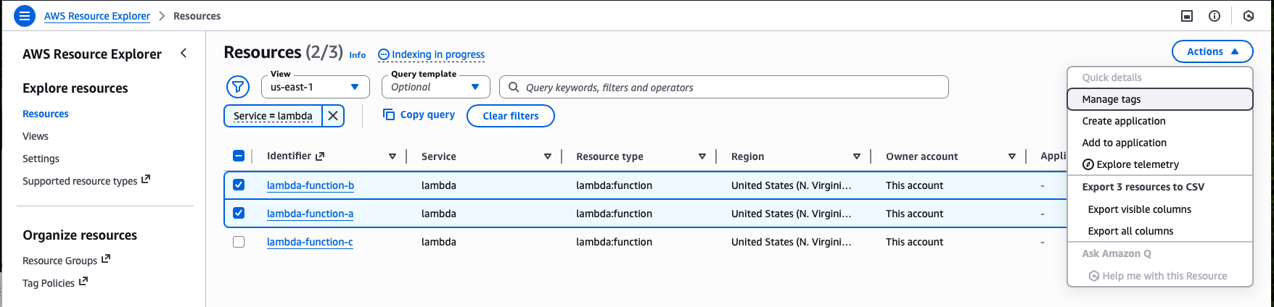Click lambda:function cell in lambda-function-b row
This screenshot has height=307, width=1274.
(x=614, y=185)
